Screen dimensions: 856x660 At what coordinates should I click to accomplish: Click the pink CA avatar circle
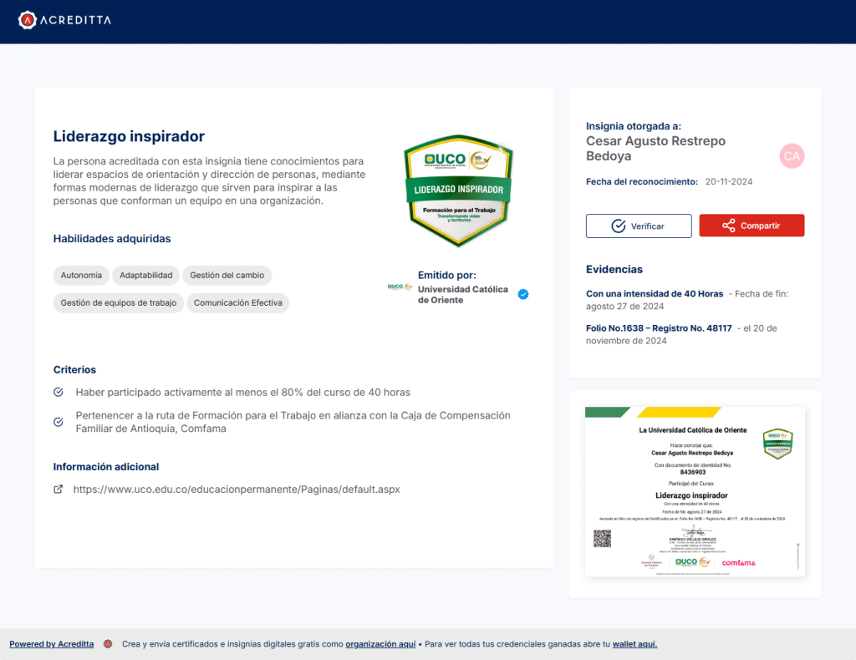point(792,156)
